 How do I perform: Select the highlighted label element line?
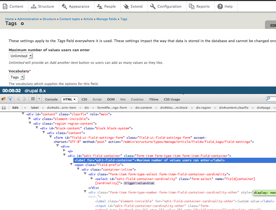[x=175, y=160]
